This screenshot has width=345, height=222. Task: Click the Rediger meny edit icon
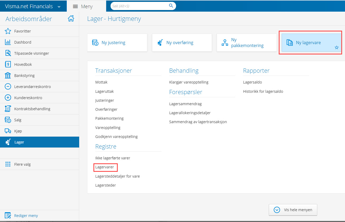(8, 216)
